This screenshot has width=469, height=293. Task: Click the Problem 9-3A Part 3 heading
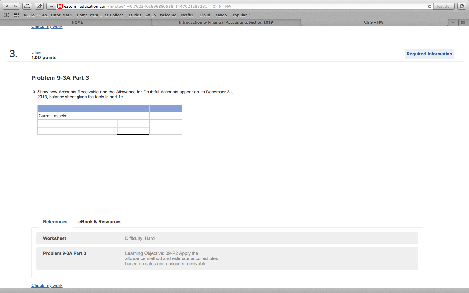tap(60, 78)
